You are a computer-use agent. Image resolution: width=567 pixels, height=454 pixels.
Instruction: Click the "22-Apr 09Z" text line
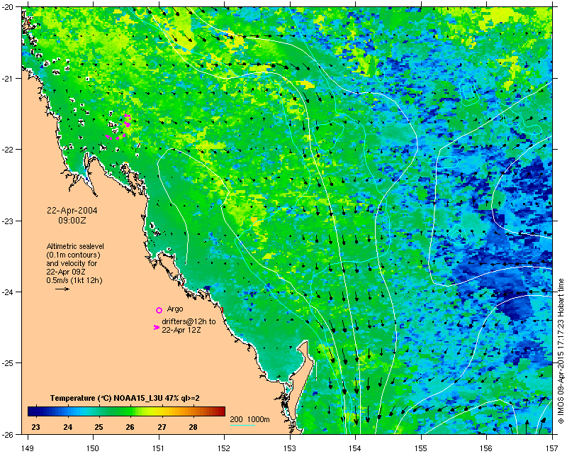tap(66, 272)
